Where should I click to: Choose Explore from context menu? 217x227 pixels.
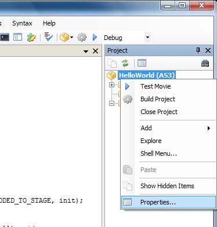(x=168, y=141)
